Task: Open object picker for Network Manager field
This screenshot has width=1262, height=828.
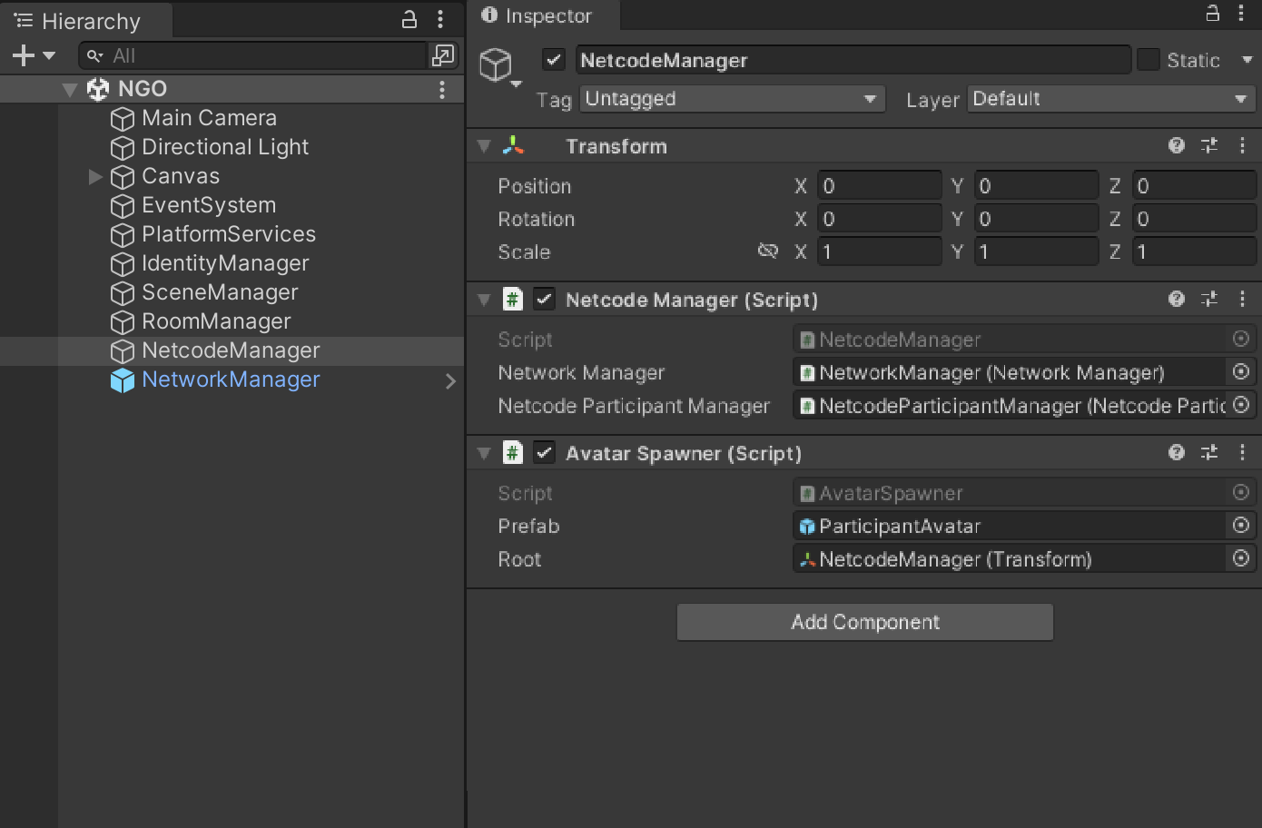Action: tap(1241, 372)
